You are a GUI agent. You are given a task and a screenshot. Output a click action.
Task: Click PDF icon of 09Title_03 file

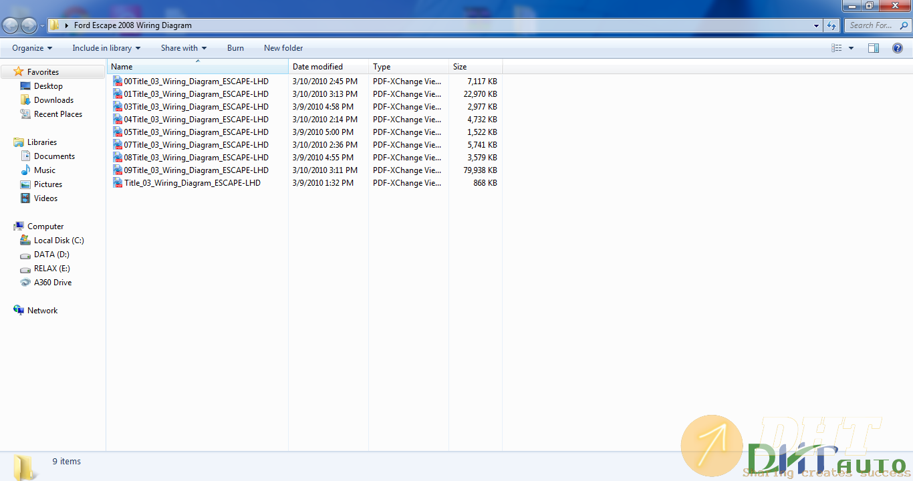[x=118, y=170]
